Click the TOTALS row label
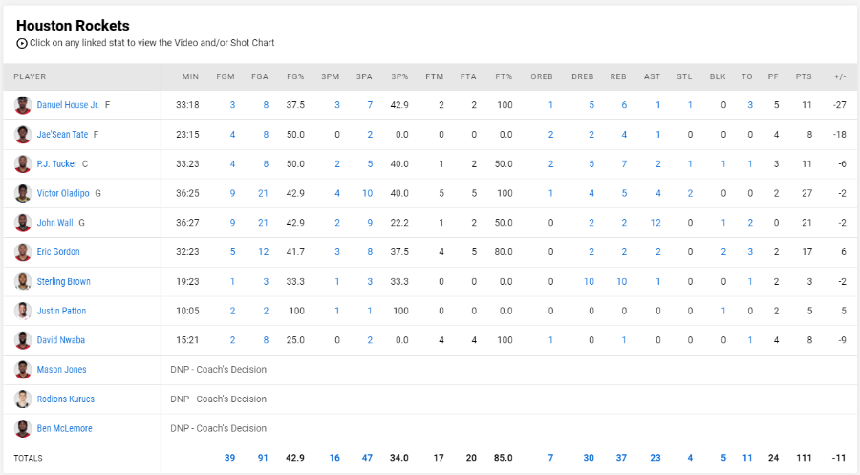This screenshot has height=475, width=860. point(28,458)
